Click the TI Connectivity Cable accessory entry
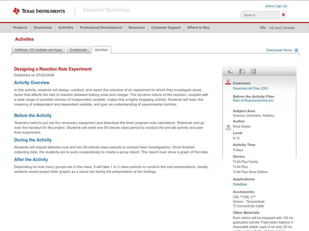 coord(248,206)
